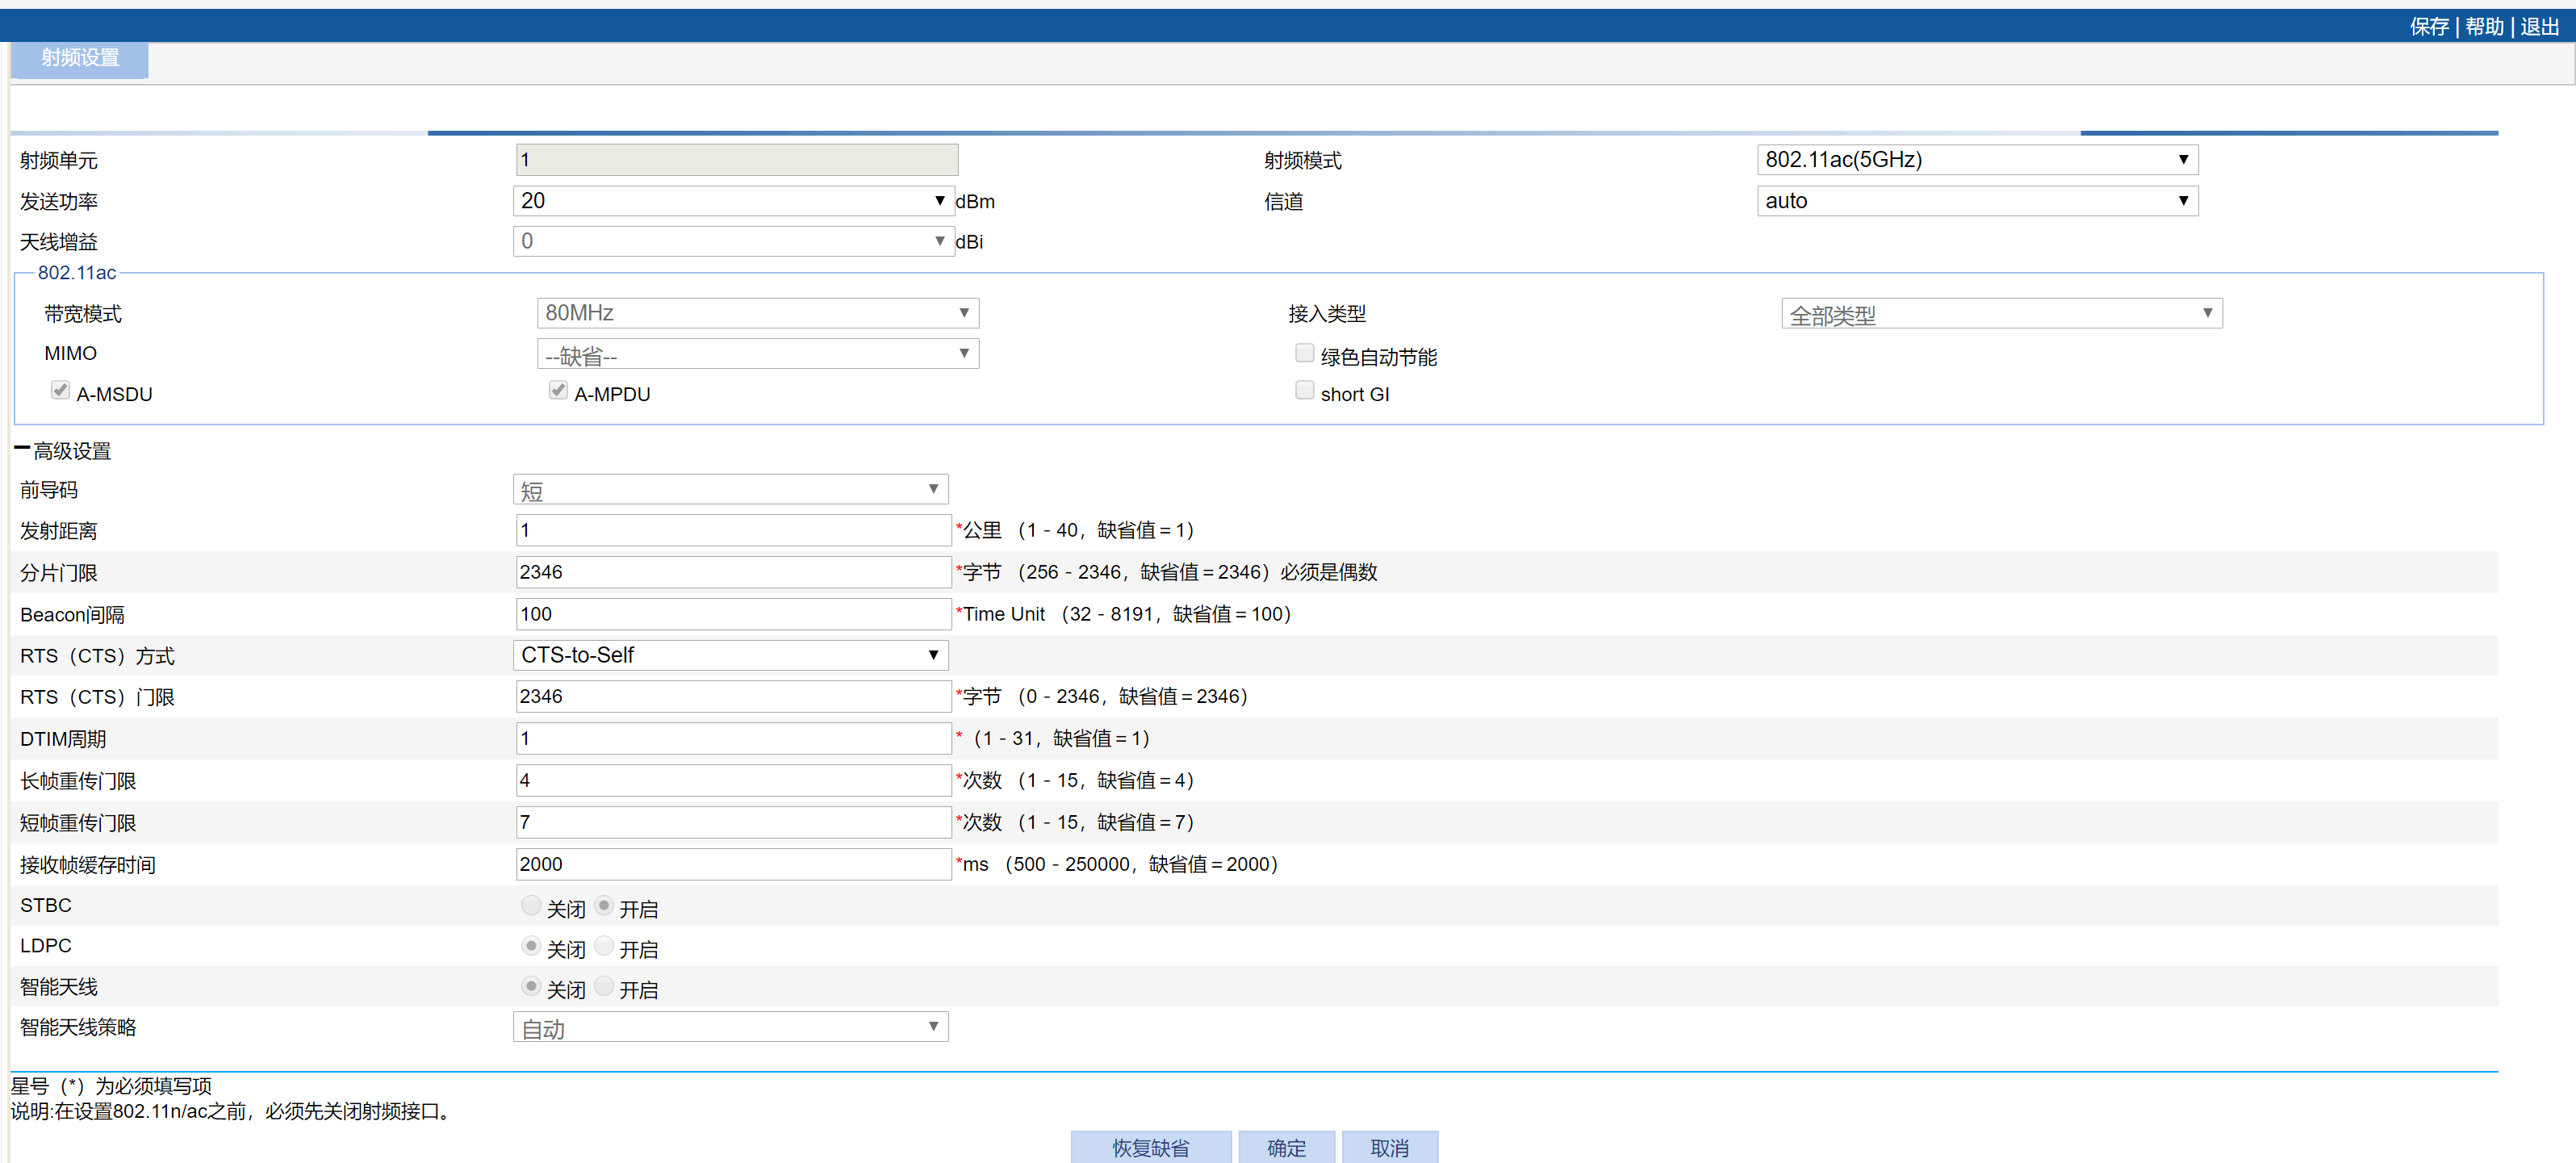Open 帮助 in the top bar
Screen dimensions: 2576x1163
2483,27
